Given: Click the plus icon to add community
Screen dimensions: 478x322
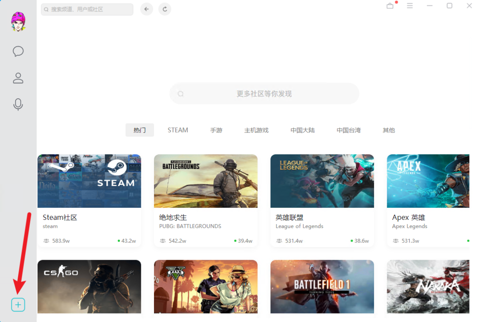Looking at the screenshot, I should (x=18, y=305).
